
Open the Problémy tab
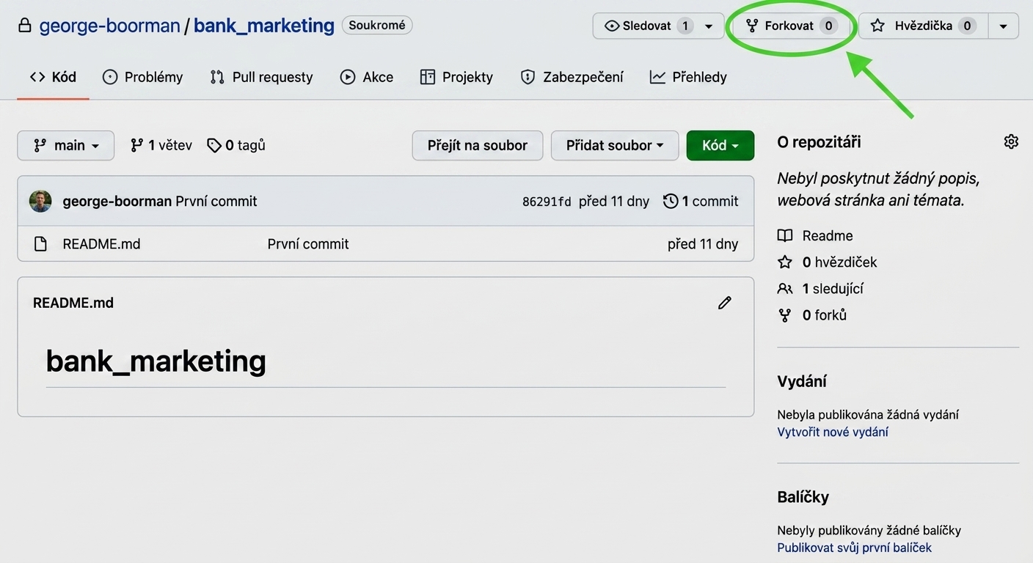[142, 77]
